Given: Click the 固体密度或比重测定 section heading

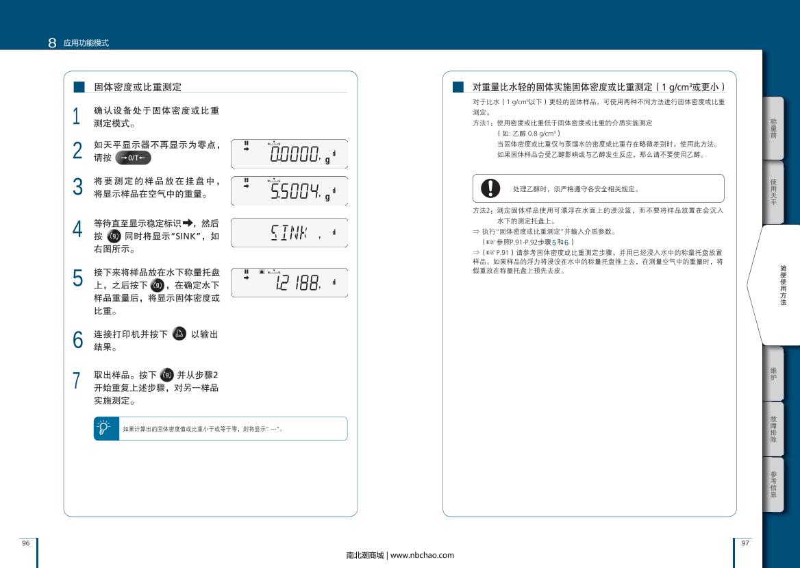Looking at the screenshot, I should [x=138, y=87].
